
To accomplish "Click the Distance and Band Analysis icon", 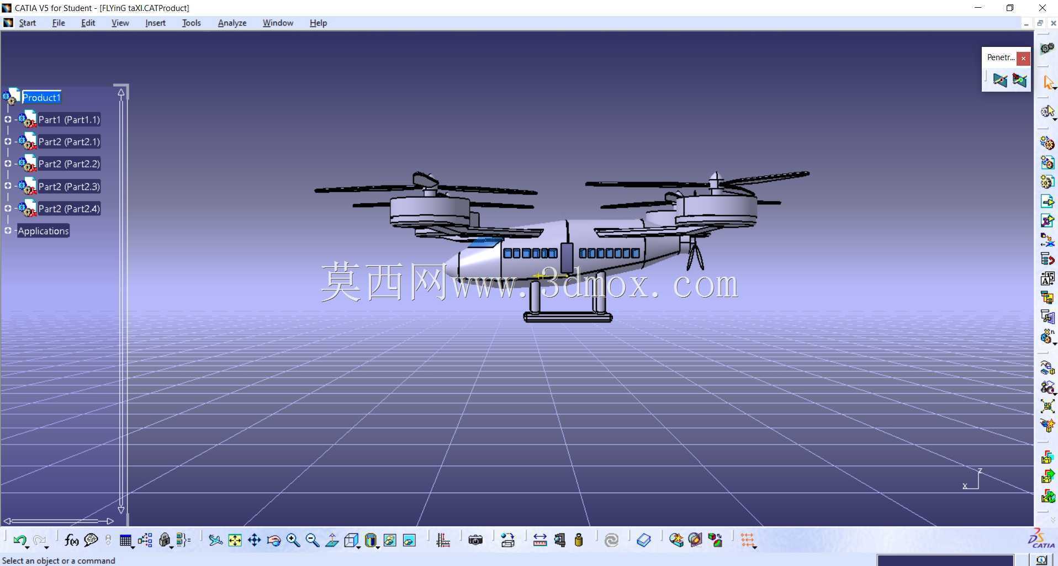I will 715,540.
